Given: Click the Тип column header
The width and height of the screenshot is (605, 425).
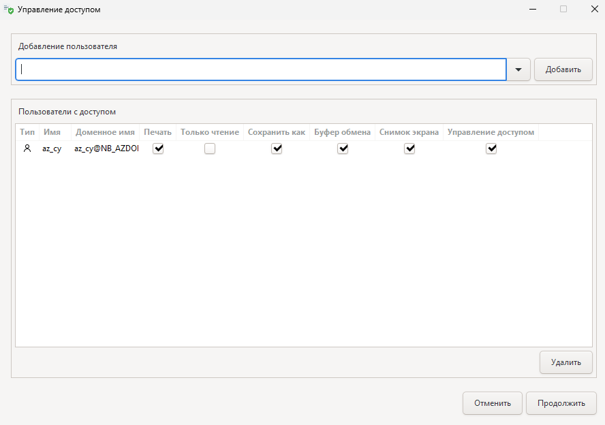Looking at the screenshot, I should click(x=27, y=132).
